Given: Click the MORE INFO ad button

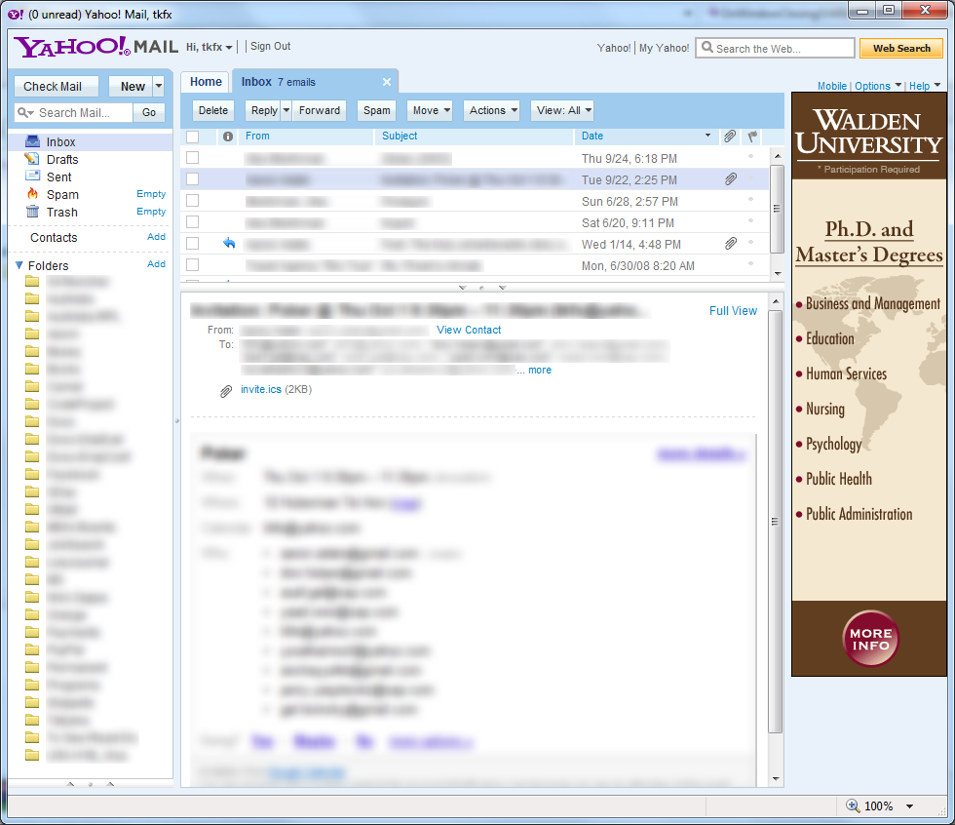Looking at the screenshot, I should 870,639.
